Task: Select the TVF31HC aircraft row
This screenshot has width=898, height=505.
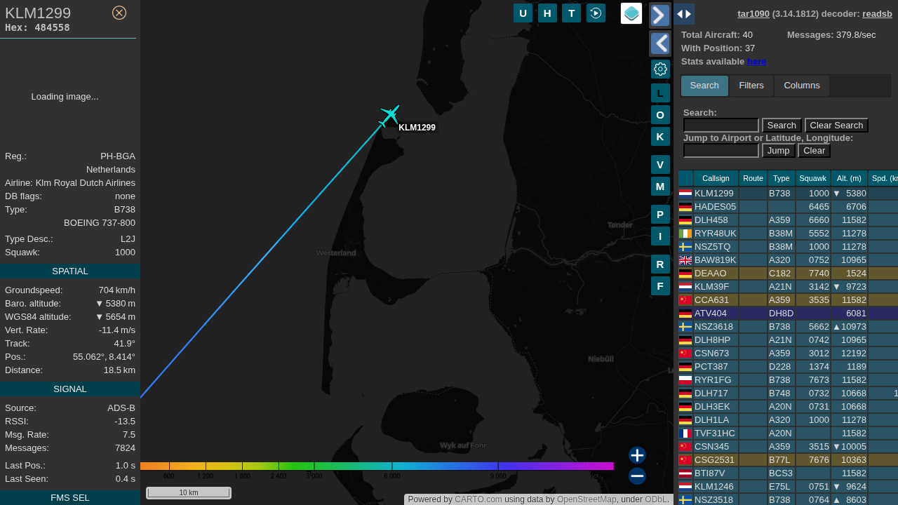Action: point(788,433)
